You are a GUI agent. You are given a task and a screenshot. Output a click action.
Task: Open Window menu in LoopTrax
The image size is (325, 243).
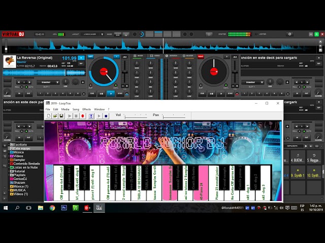click(x=100, y=109)
